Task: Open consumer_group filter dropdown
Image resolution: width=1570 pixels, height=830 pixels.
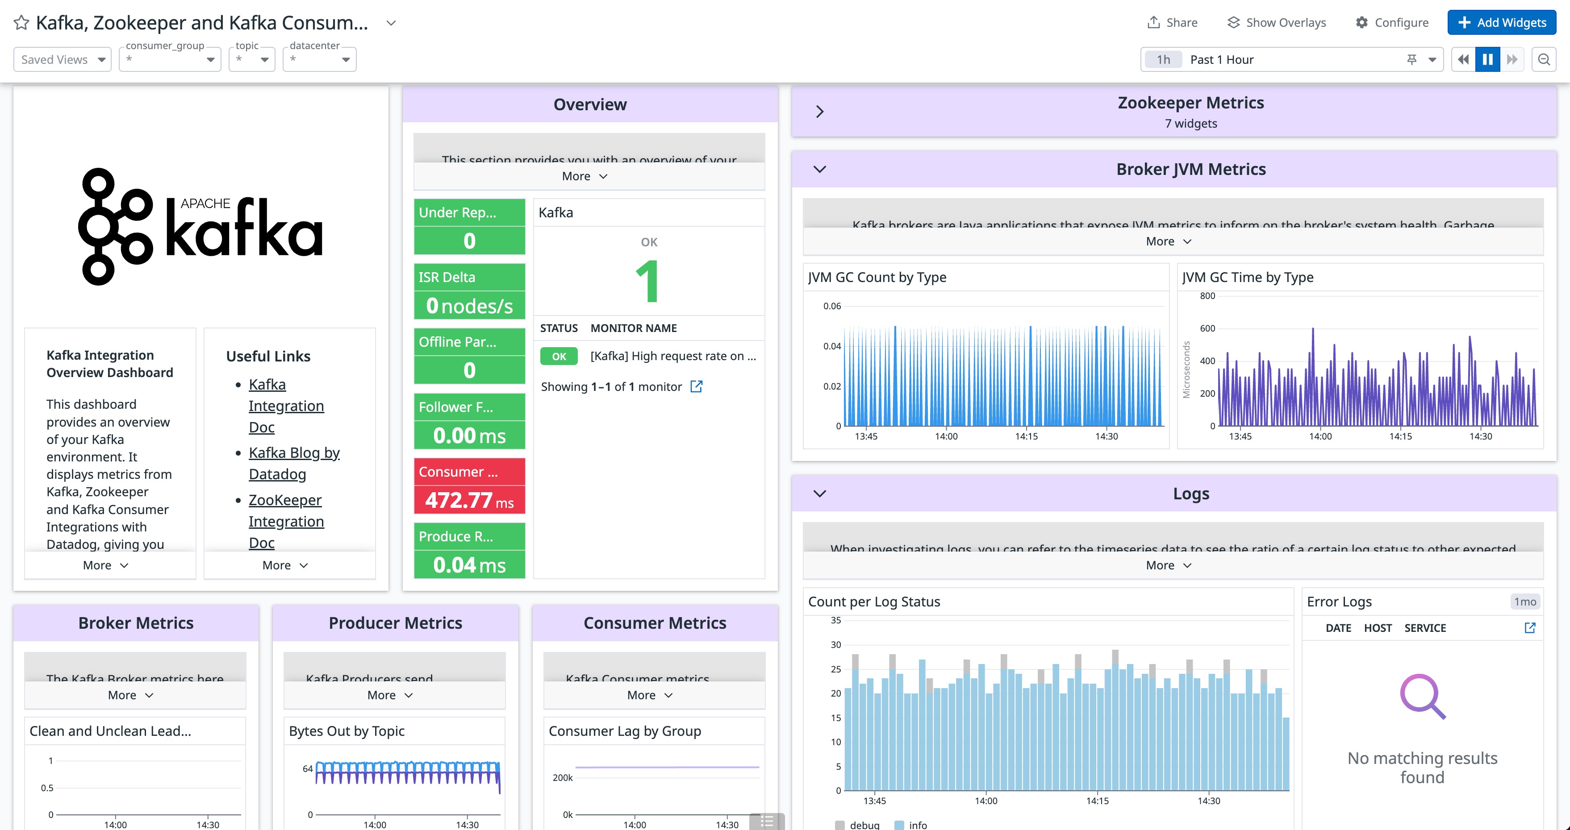Action: click(169, 60)
